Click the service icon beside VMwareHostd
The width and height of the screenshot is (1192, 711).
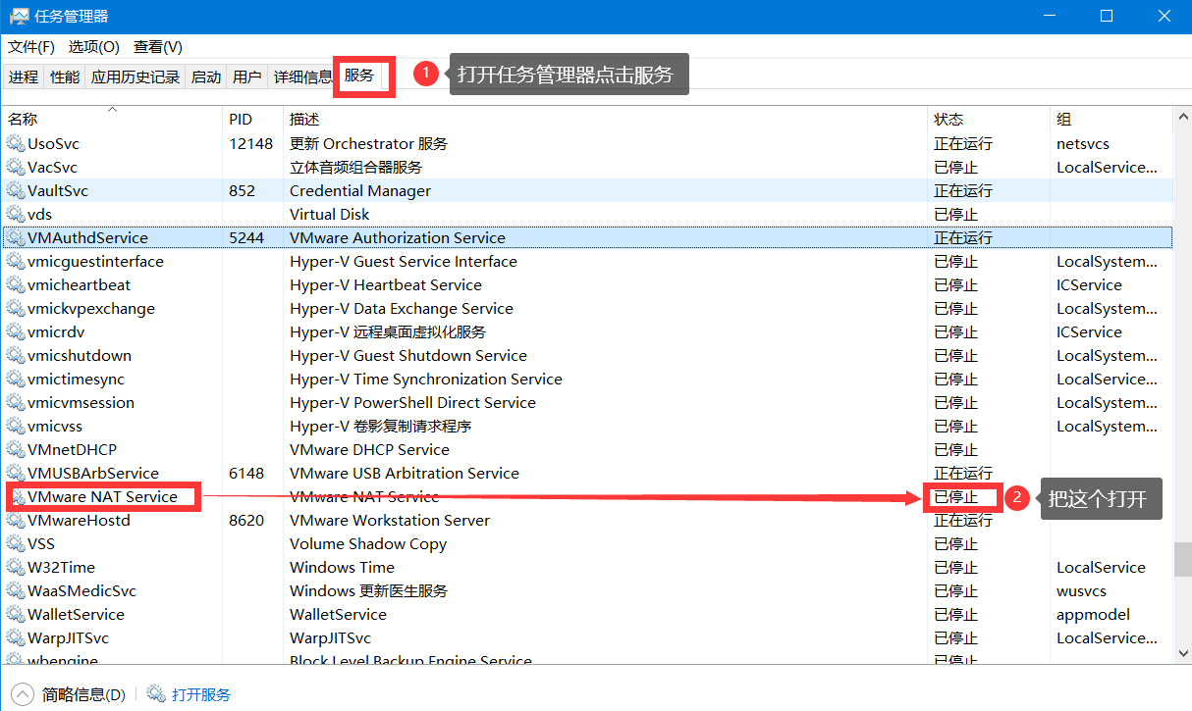[15, 520]
